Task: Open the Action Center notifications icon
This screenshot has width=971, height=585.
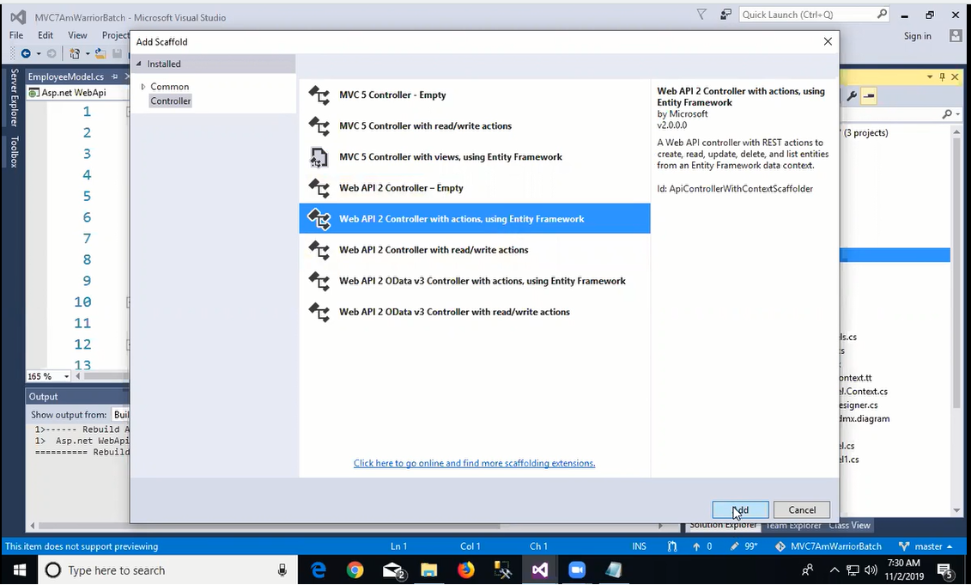Action: click(945, 570)
